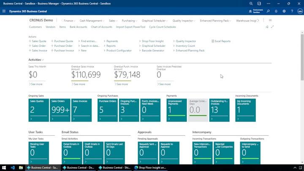Viewport: 304px width, 171px height.
Task: Open Visual Studio Code from taskbar
Action: pyautogui.click(x=13, y=167)
